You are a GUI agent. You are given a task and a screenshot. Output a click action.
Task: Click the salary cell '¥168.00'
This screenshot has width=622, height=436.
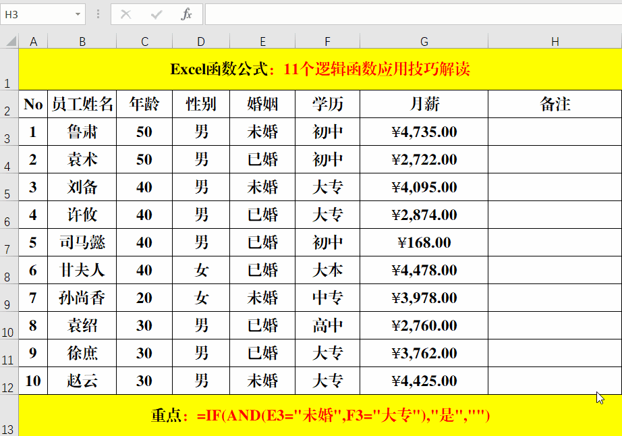point(424,242)
